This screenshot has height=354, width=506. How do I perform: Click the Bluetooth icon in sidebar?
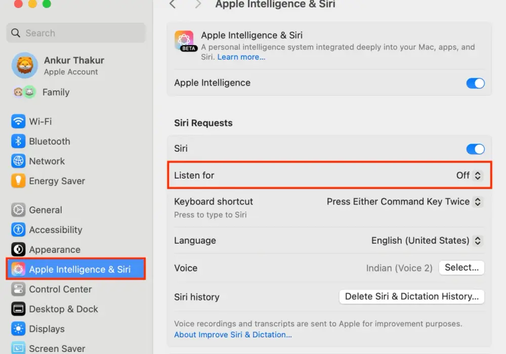(x=18, y=141)
